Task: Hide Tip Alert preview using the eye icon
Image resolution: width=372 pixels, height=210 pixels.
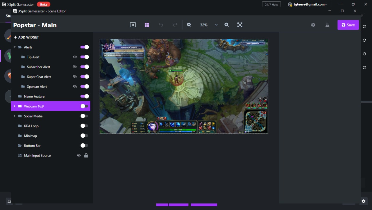Action: tap(75, 57)
